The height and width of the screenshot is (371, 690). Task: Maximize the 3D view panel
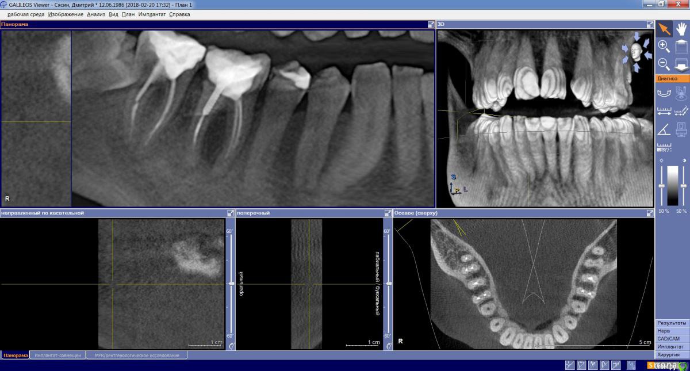click(x=650, y=24)
